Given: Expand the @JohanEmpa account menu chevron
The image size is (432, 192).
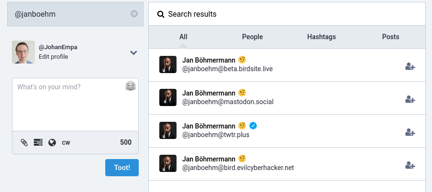Looking at the screenshot, I should click(x=133, y=53).
